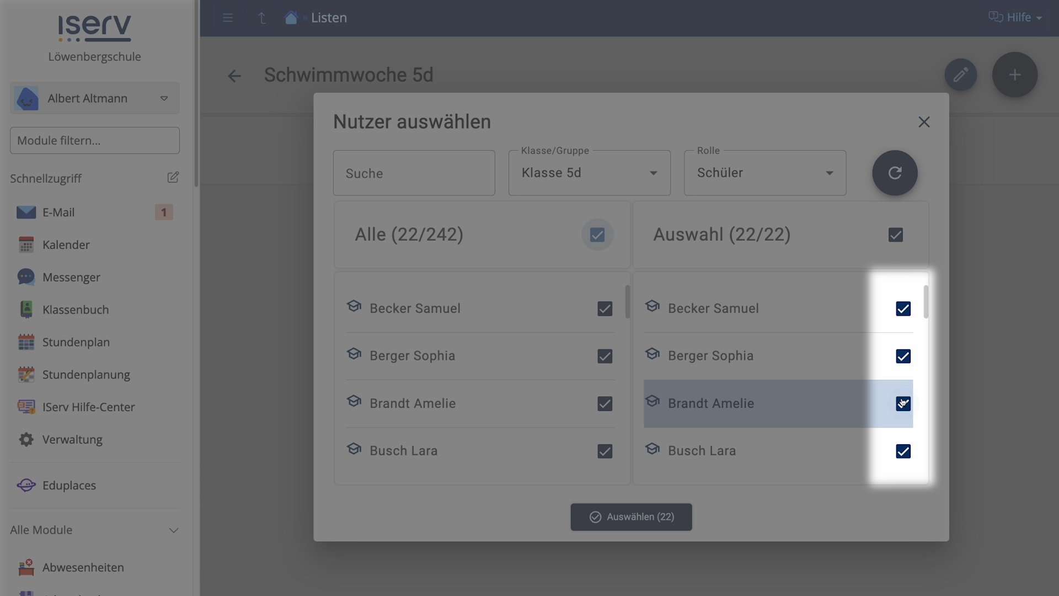Open Messenger from the sidebar
This screenshot has width=1059, height=596.
point(71,277)
